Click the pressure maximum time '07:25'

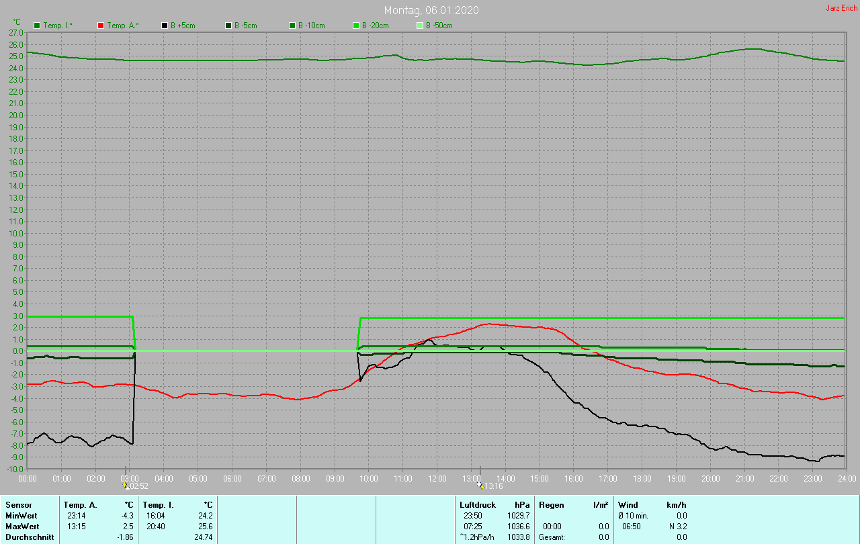pos(473,526)
